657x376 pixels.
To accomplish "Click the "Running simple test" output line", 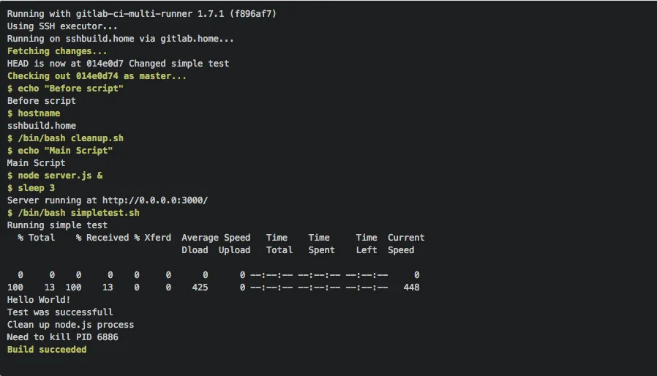I will coord(57,225).
